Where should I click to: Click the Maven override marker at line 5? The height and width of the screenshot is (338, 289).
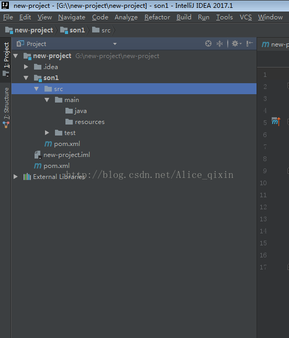tap(276, 121)
